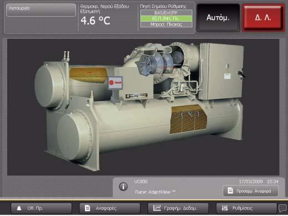Screen dimensions: 288x216
Task: Open the Λειτουργία status field
Action: pos(41,10)
